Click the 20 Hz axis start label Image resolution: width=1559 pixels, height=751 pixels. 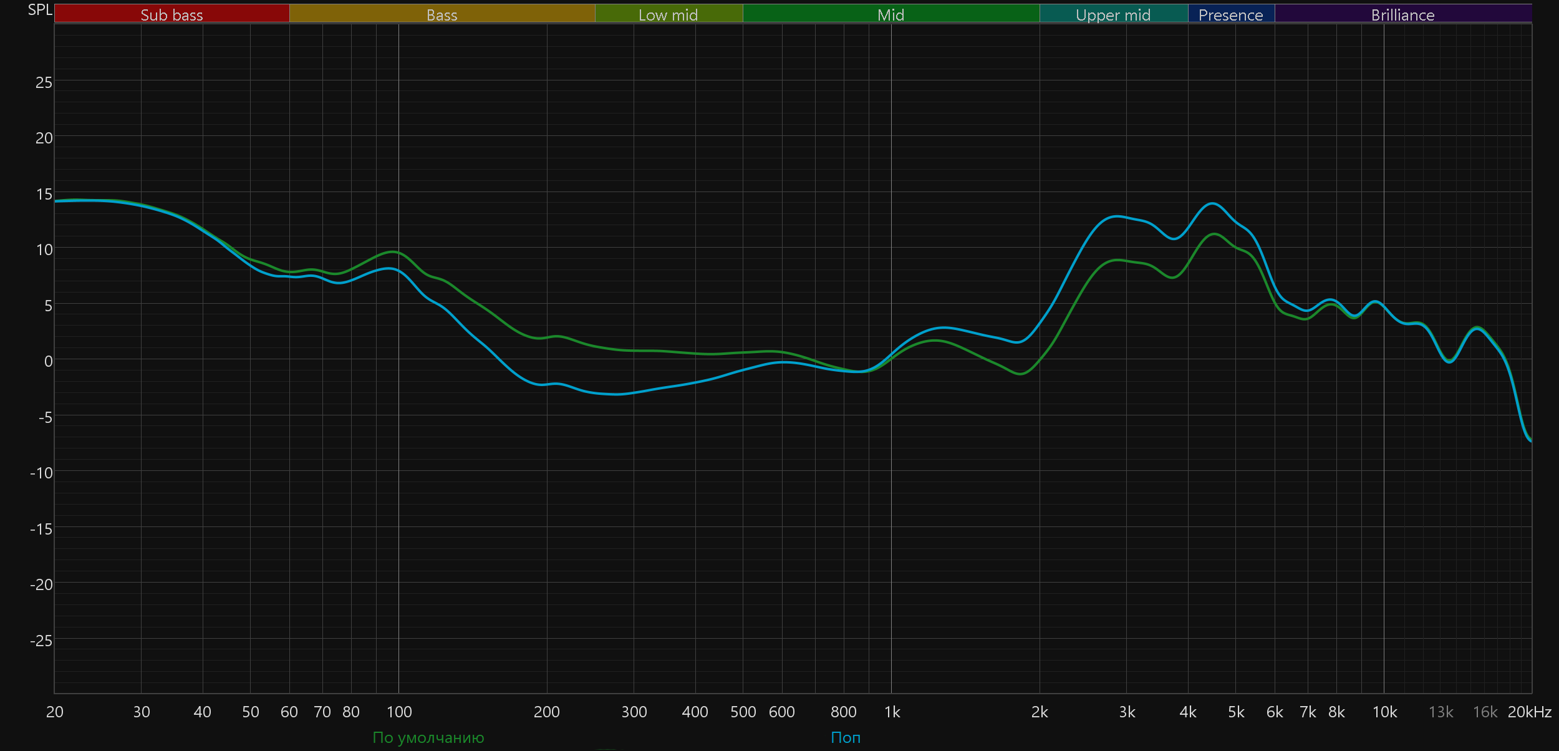55,712
